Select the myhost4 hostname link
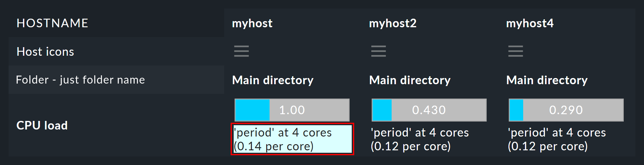 pyautogui.click(x=530, y=23)
